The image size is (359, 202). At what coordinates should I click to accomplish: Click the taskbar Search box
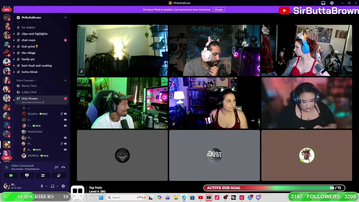[126, 198]
